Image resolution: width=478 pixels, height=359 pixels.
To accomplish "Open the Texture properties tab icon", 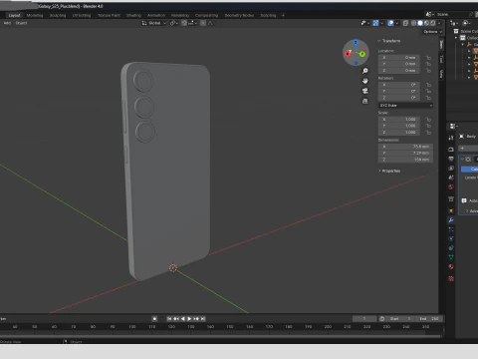I will point(451,278).
